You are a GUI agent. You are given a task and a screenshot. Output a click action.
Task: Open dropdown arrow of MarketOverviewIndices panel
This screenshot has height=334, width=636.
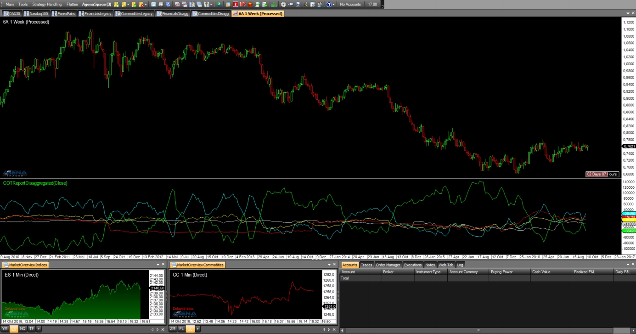tap(158, 265)
